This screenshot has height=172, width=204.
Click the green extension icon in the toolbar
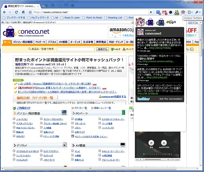176,12
